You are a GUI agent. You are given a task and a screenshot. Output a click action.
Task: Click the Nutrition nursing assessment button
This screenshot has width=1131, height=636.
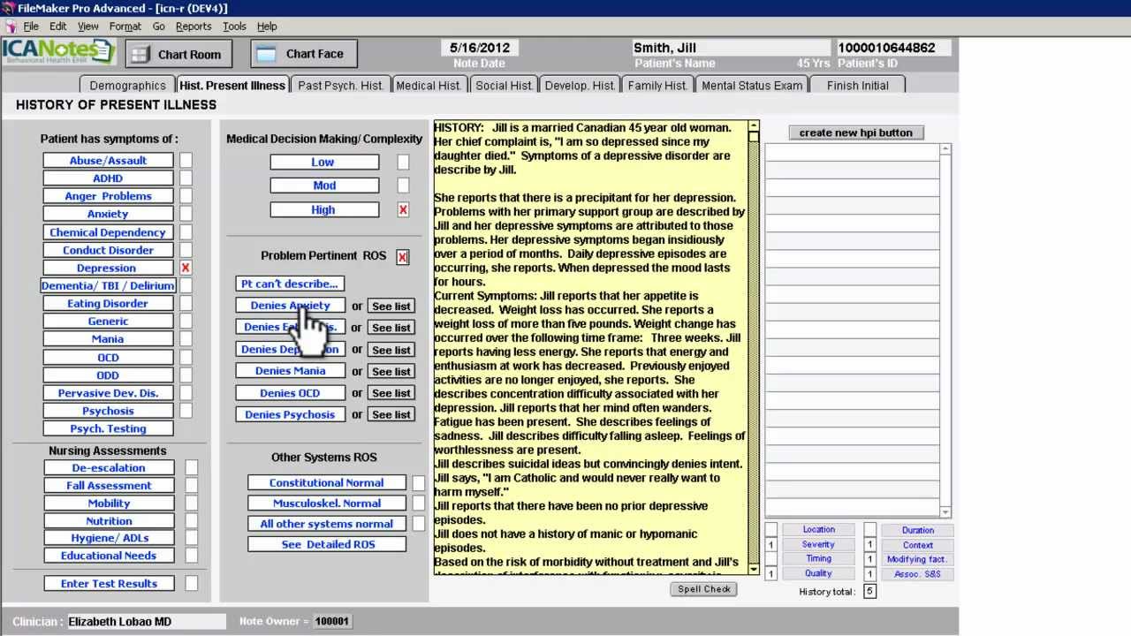(x=109, y=521)
